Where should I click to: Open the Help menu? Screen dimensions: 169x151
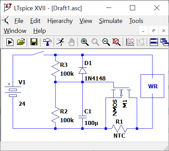39,31
